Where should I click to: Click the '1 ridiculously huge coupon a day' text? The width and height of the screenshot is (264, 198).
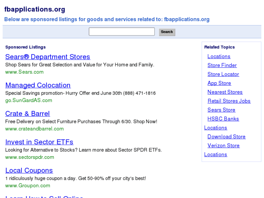(x=76, y=178)
